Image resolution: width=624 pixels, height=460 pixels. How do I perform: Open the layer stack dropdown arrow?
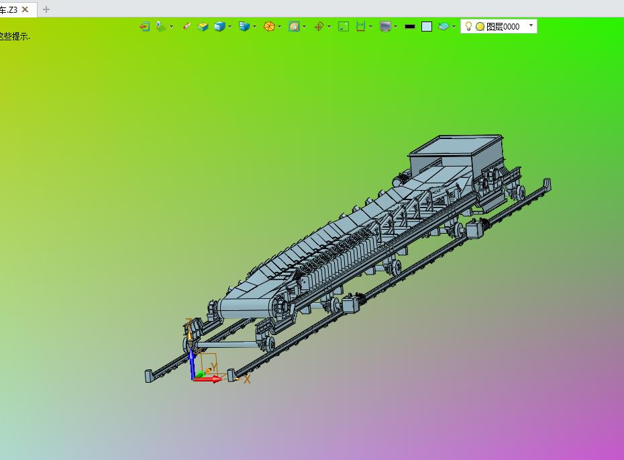tap(454, 27)
